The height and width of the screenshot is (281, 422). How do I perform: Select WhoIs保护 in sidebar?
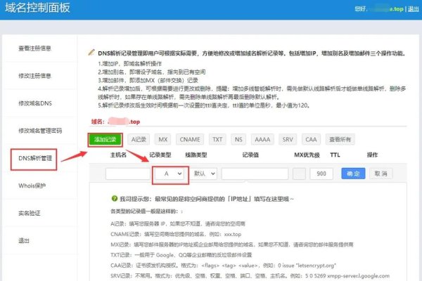tap(32, 185)
